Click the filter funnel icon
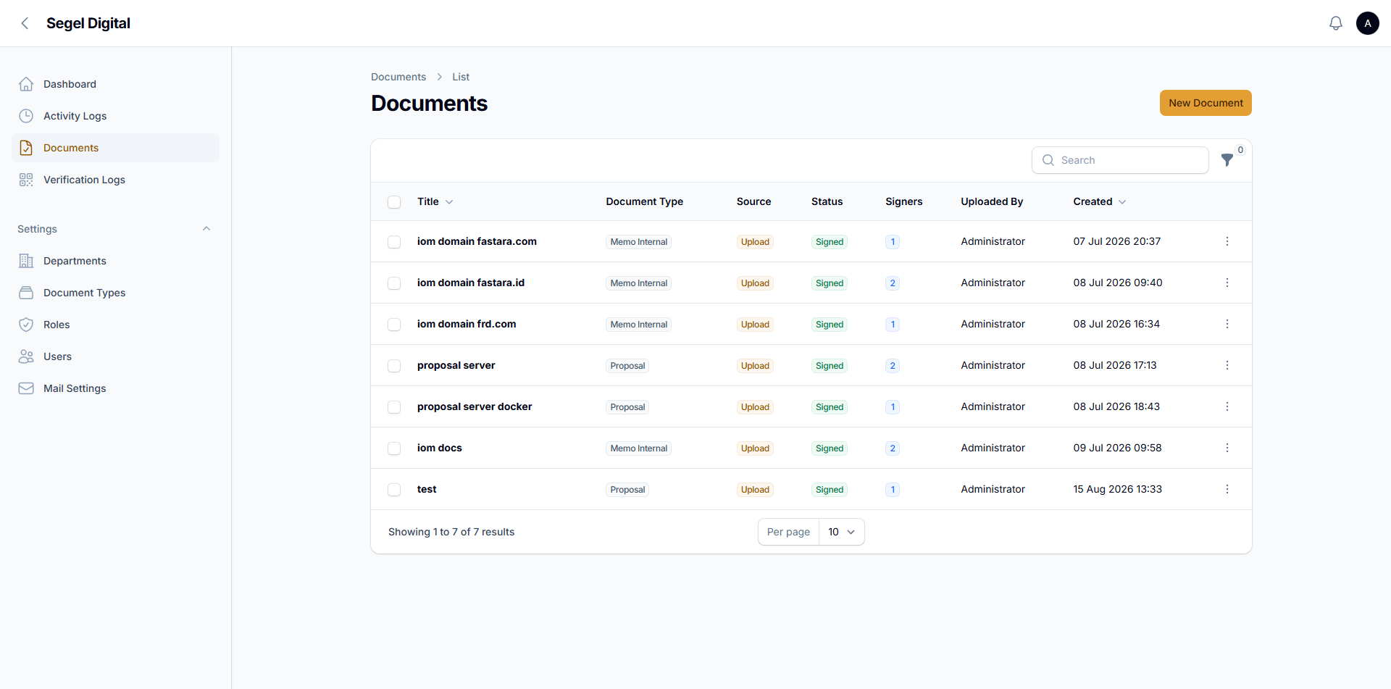The width and height of the screenshot is (1391, 689). point(1227,160)
